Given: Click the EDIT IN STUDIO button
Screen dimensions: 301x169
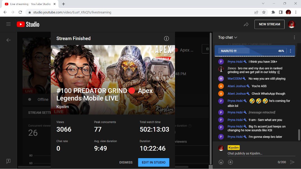Looking at the screenshot, I should tap(154, 162).
